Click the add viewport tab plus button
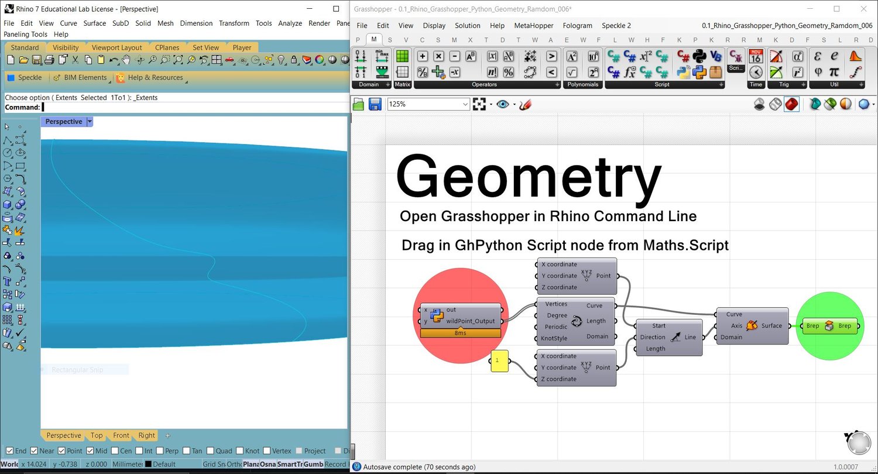 [x=167, y=435]
